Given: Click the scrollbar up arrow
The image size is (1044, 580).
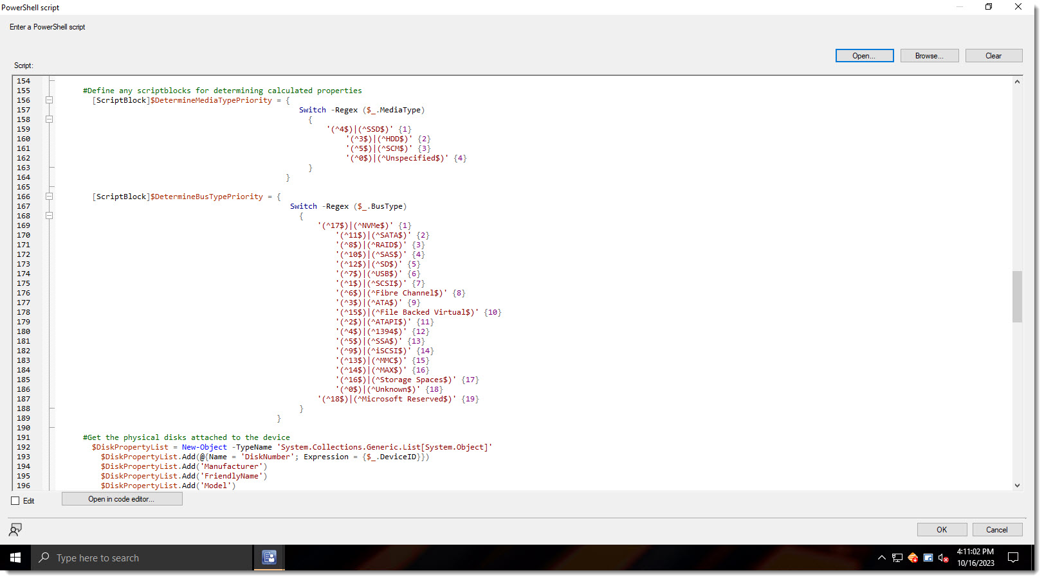Looking at the screenshot, I should tap(1017, 82).
